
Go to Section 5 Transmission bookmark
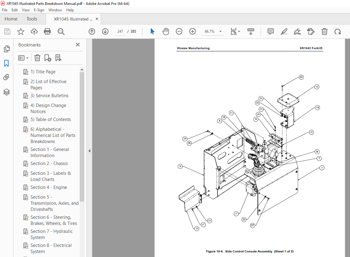pos(54,203)
